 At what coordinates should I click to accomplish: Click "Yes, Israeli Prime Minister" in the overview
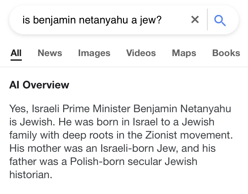pos(49,109)
